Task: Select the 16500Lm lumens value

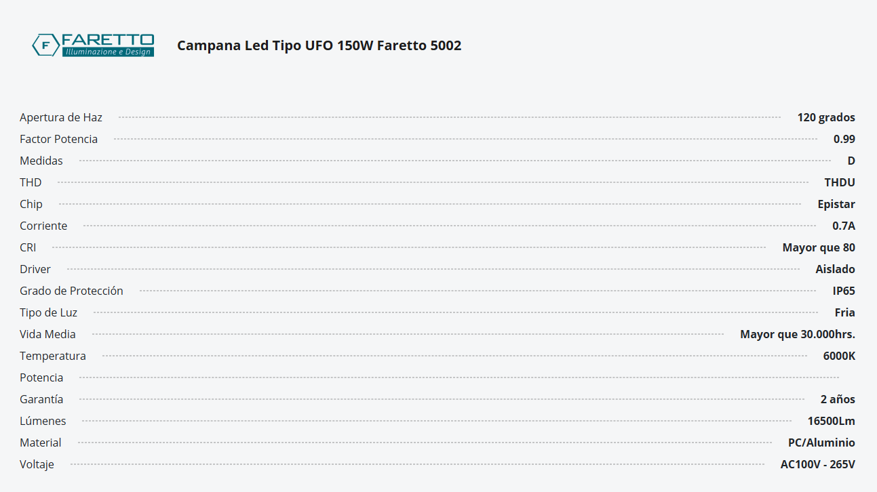Action: (x=831, y=421)
